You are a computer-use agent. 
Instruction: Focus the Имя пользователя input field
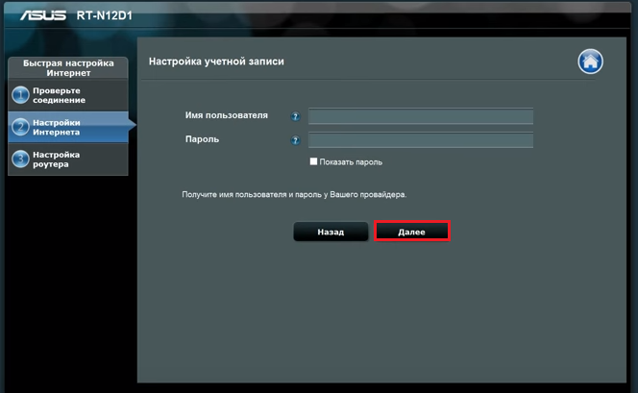[420, 117]
